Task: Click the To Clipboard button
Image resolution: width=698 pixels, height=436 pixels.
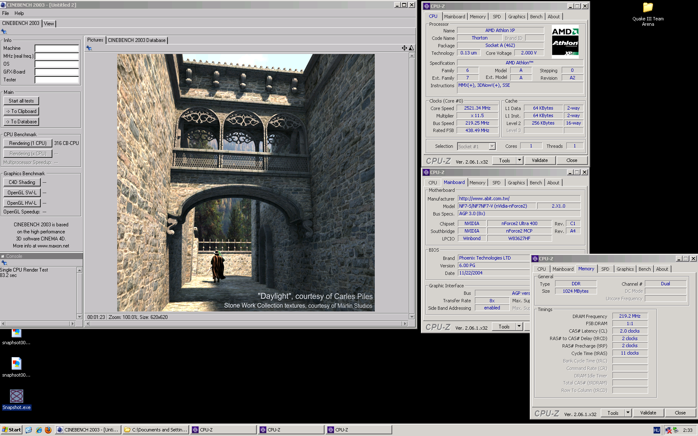Action: click(x=21, y=111)
